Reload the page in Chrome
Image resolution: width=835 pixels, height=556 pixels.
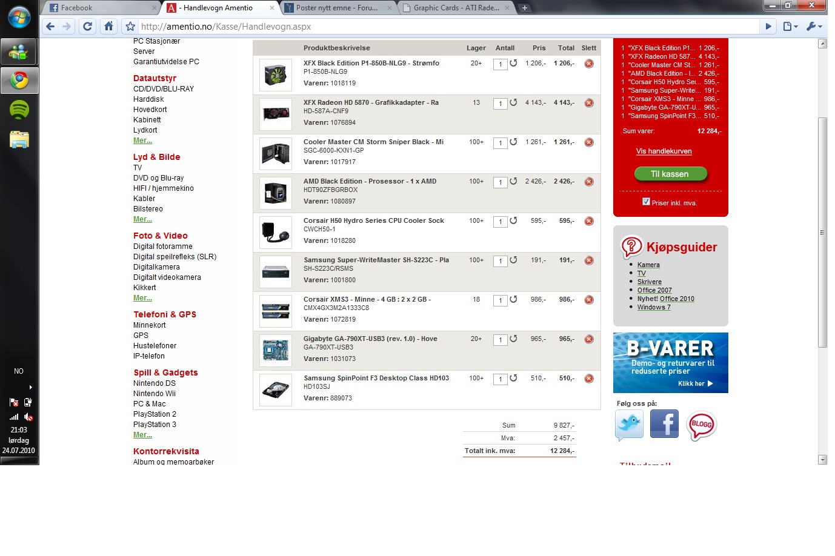coord(88,26)
